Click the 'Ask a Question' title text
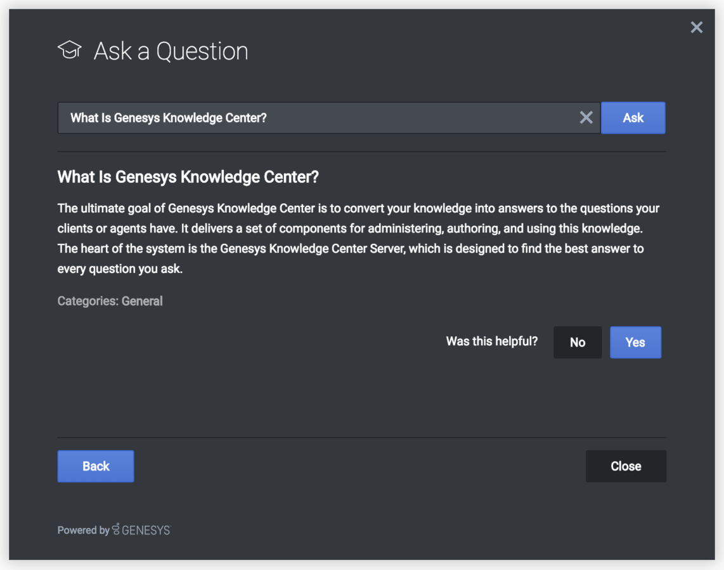The height and width of the screenshot is (570, 724). pos(171,51)
